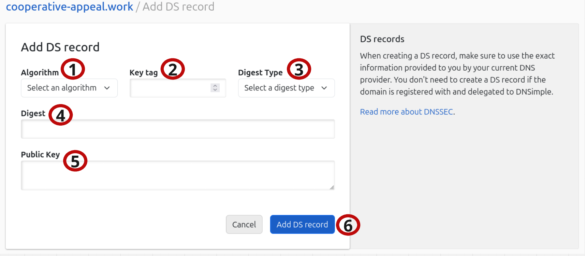Click the numbered marker 1 beside Algorithm
This screenshot has width=585, height=256.
(73, 69)
